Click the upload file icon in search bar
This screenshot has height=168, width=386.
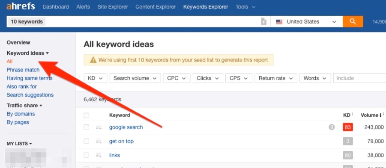[263, 22]
